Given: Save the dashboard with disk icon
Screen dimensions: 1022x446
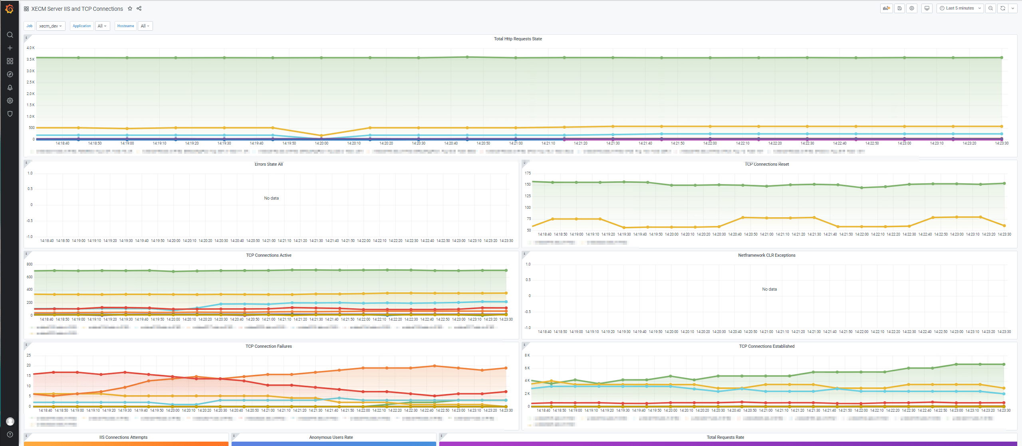Looking at the screenshot, I should pos(899,8).
